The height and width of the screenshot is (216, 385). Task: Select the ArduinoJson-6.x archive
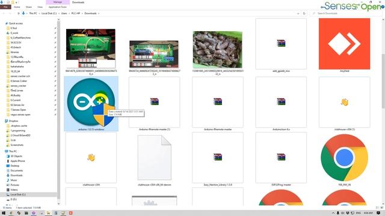281,104
